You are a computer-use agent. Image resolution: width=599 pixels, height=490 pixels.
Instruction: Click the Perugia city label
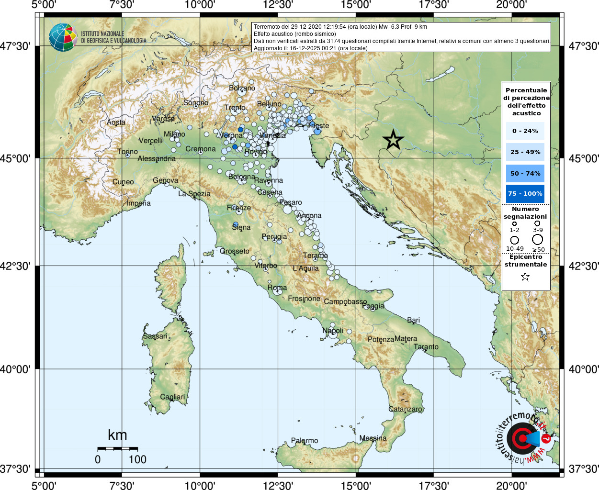[274, 236]
